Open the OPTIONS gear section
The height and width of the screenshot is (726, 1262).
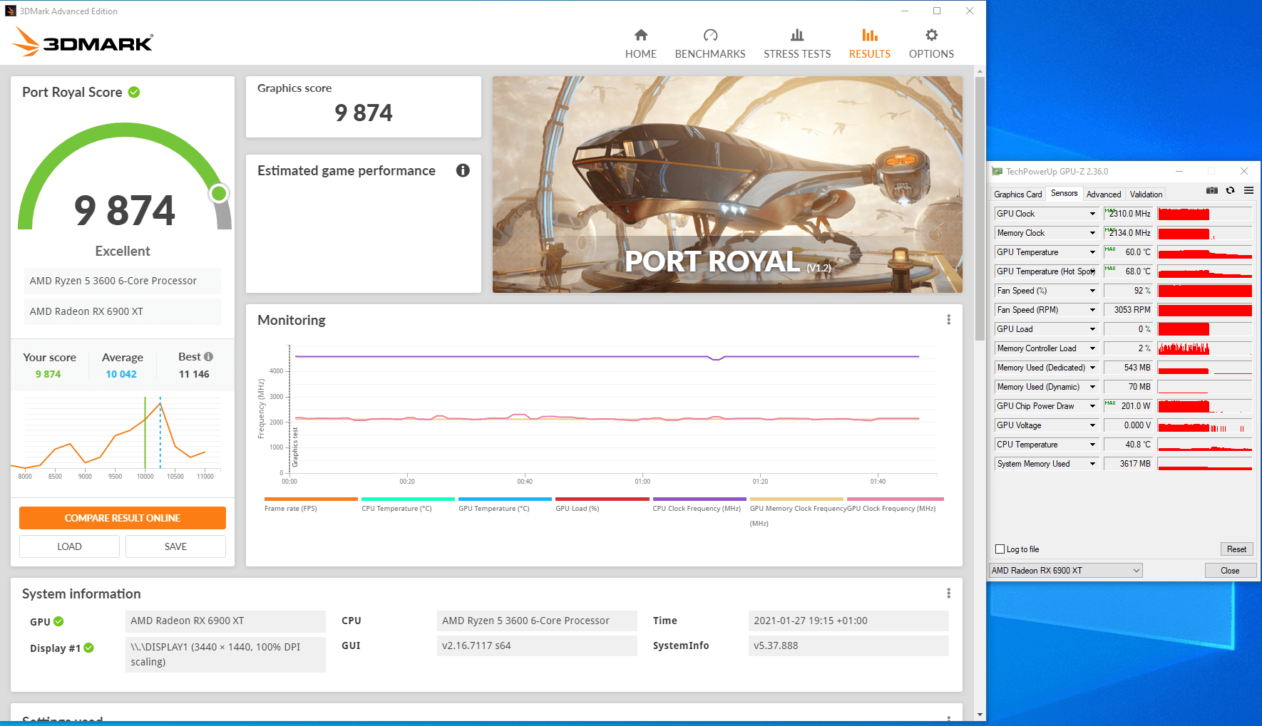pyautogui.click(x=931, y=43)
